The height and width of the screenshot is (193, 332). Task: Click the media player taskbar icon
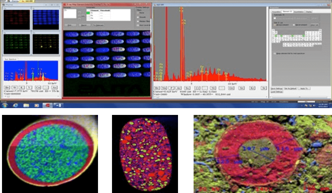click(36, 106)
